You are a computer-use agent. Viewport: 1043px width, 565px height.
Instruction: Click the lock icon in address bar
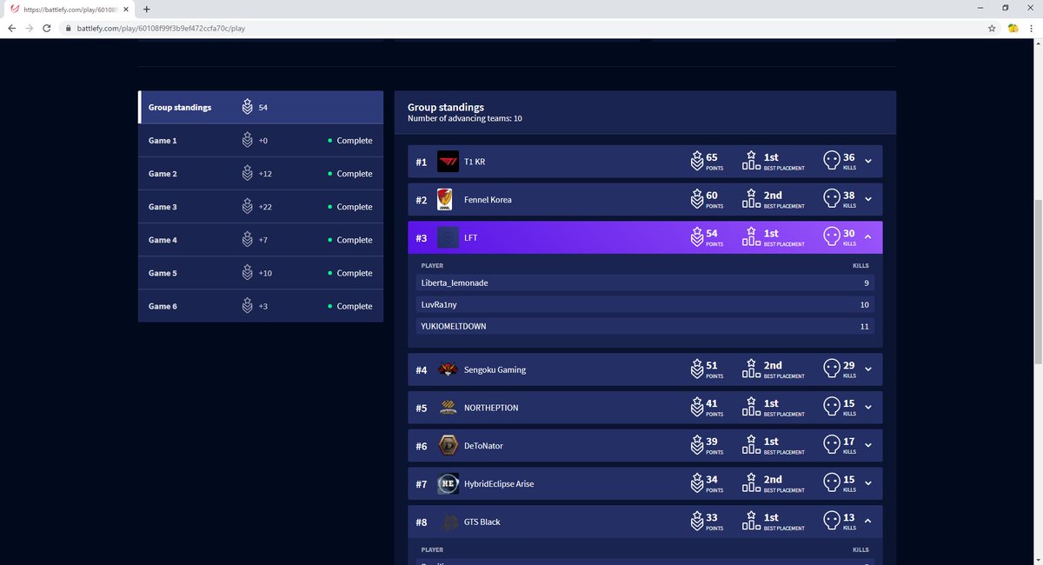tap(68, 28)
